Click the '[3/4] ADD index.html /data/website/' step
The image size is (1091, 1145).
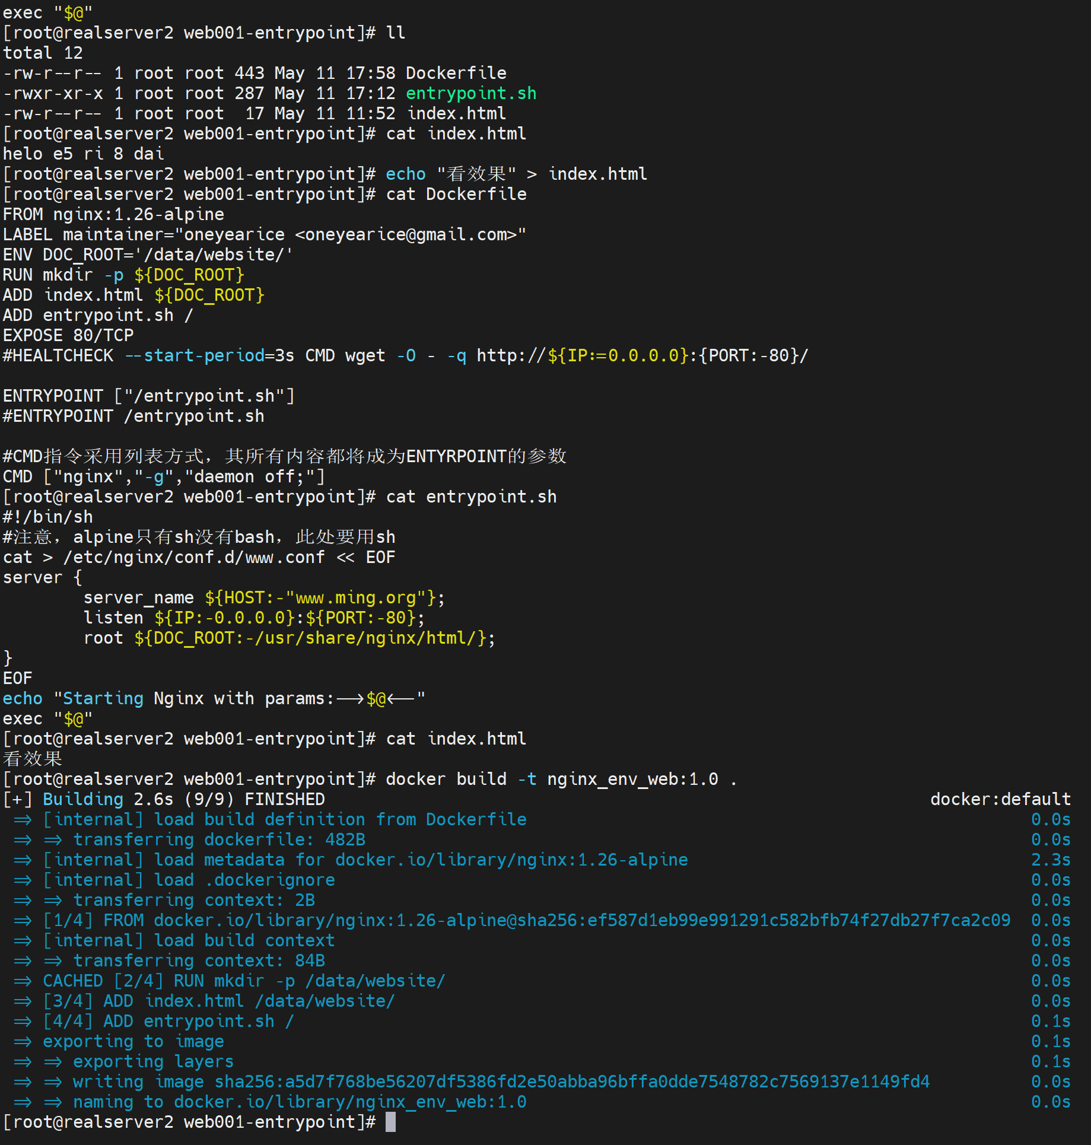pyautogui.click(x=218, y=1001)
